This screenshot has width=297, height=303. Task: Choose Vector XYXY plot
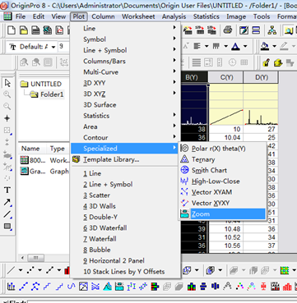point(222,203)
